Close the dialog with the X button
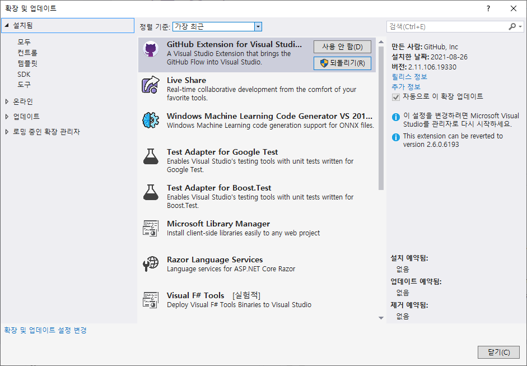This screenshot has width=527, height=366. [x=514, y=9]
